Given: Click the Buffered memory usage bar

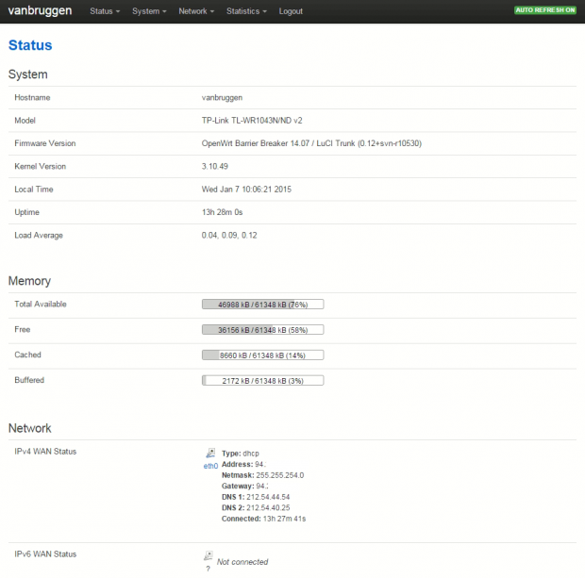Looking at the screenshot, I should [262, 381].
